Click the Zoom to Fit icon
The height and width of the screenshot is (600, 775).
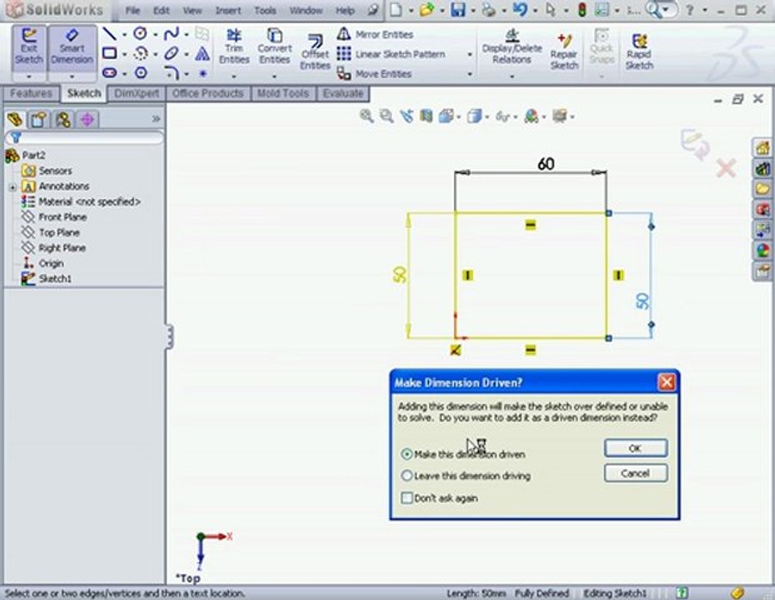(366, 116)
